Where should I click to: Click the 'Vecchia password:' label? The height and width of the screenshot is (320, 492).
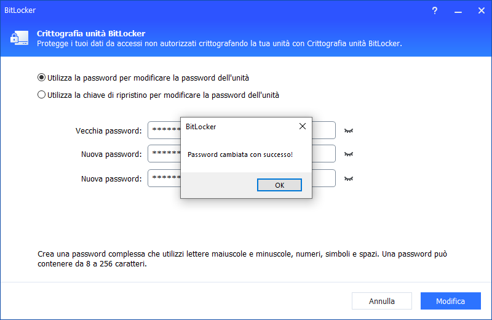108,130
